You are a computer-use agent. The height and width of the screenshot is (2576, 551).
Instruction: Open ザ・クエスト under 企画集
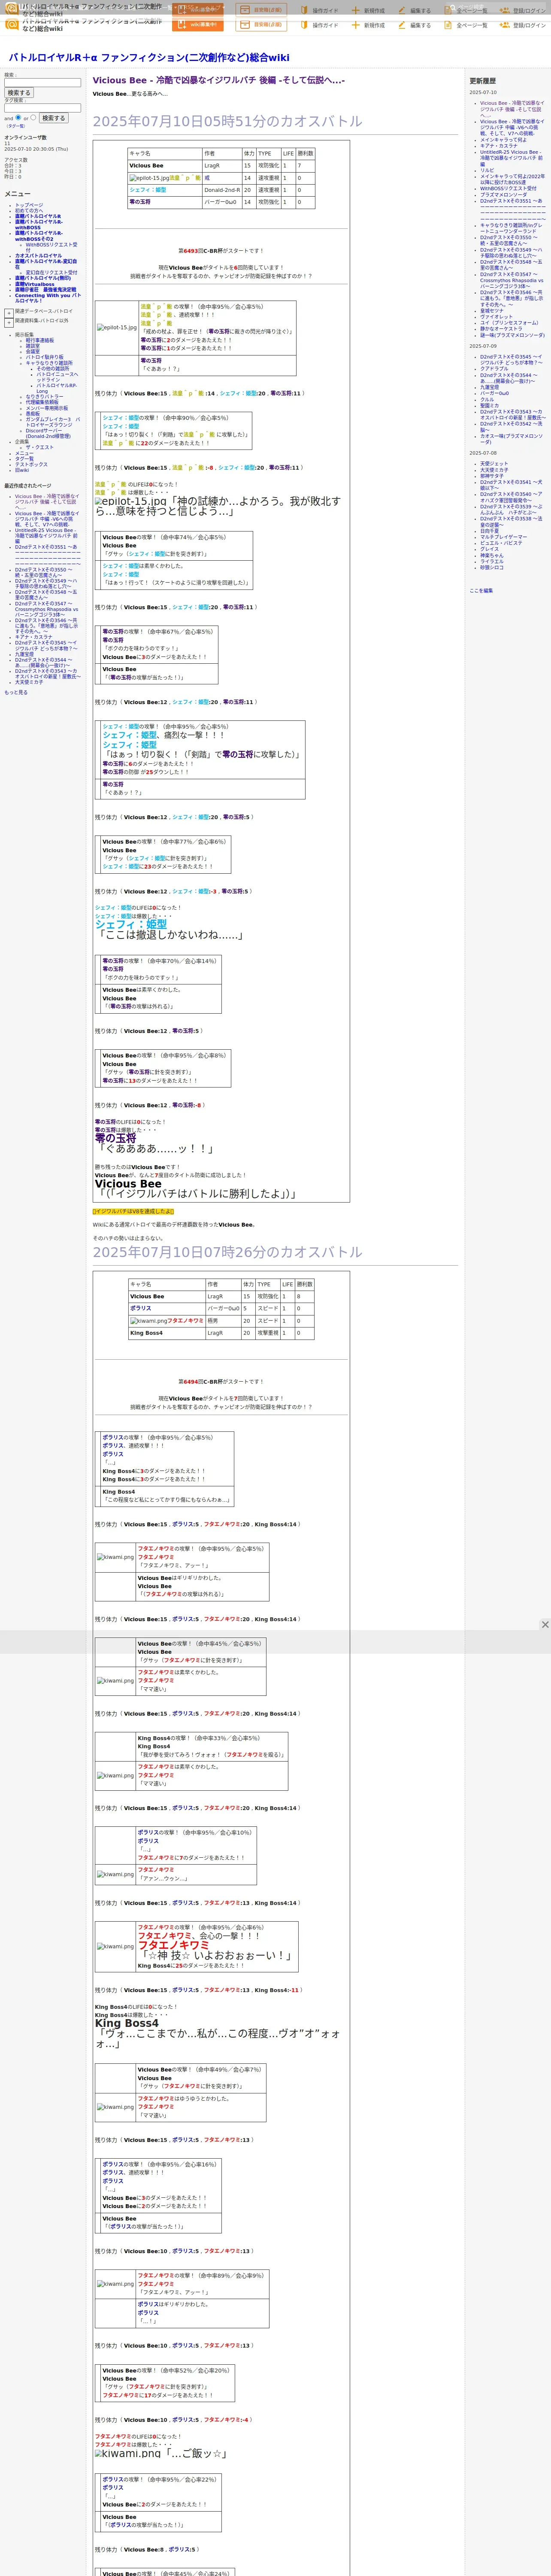click(x=40, y=447)
